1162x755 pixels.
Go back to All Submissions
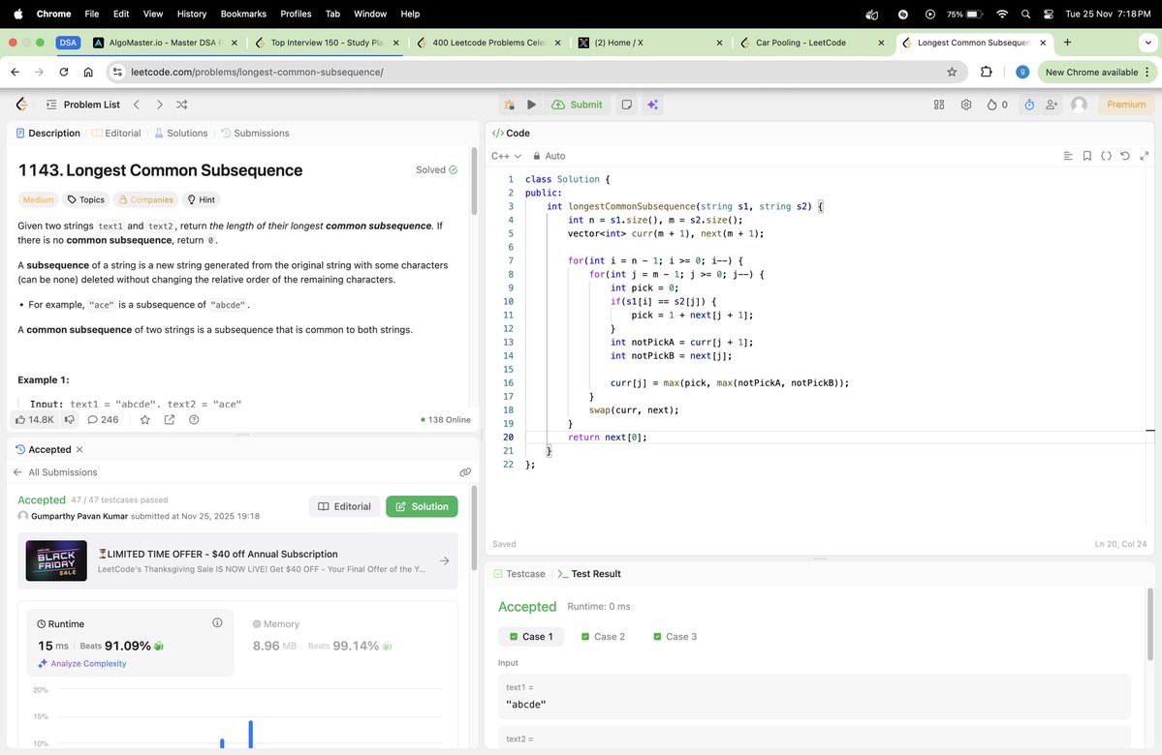tap(55, 472)
